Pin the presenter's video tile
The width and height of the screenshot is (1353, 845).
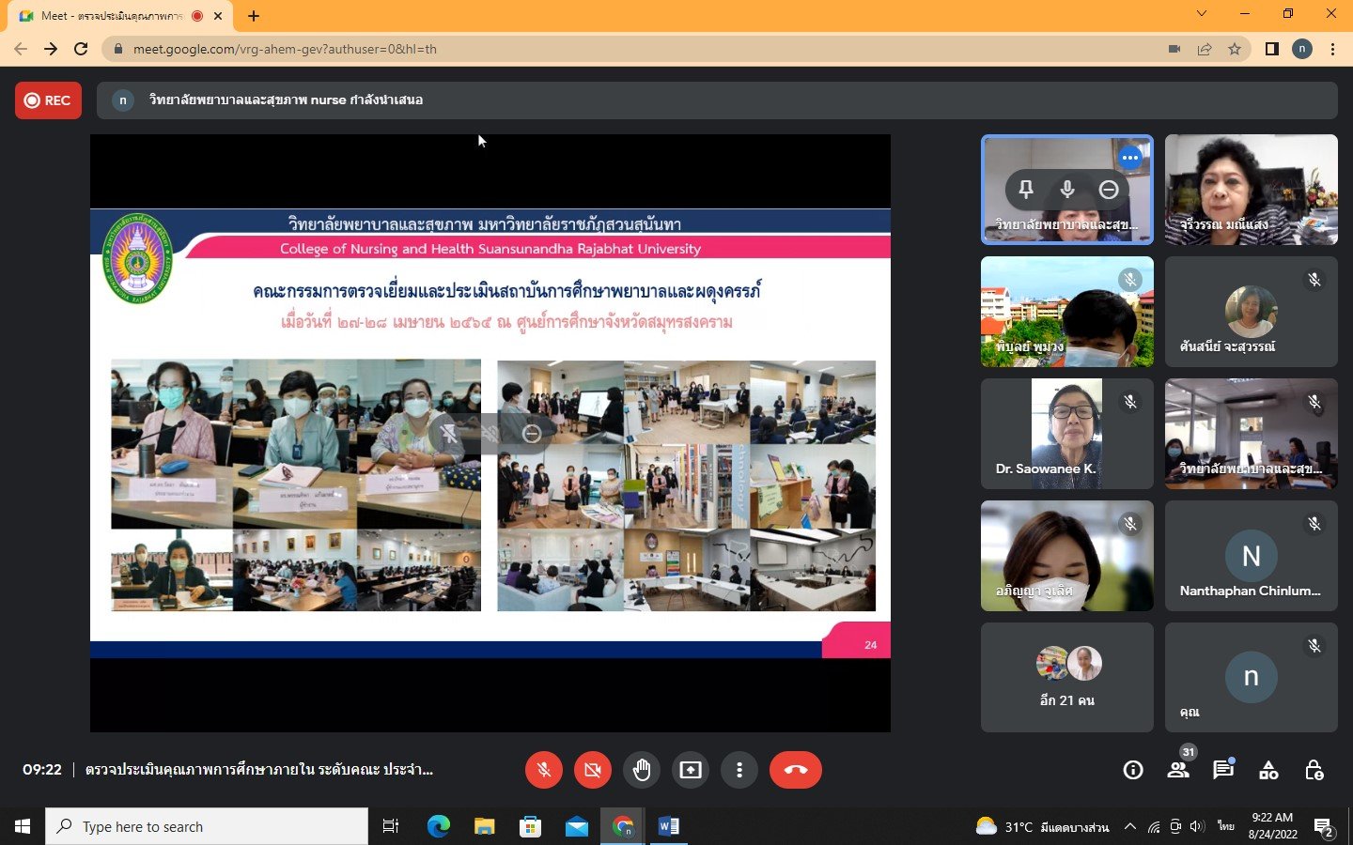[x=1026, y=190]
